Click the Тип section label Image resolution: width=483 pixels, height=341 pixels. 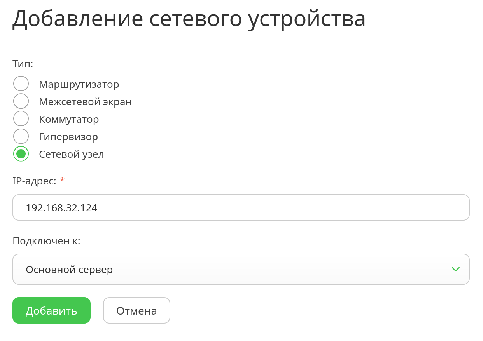coord(23,64)
